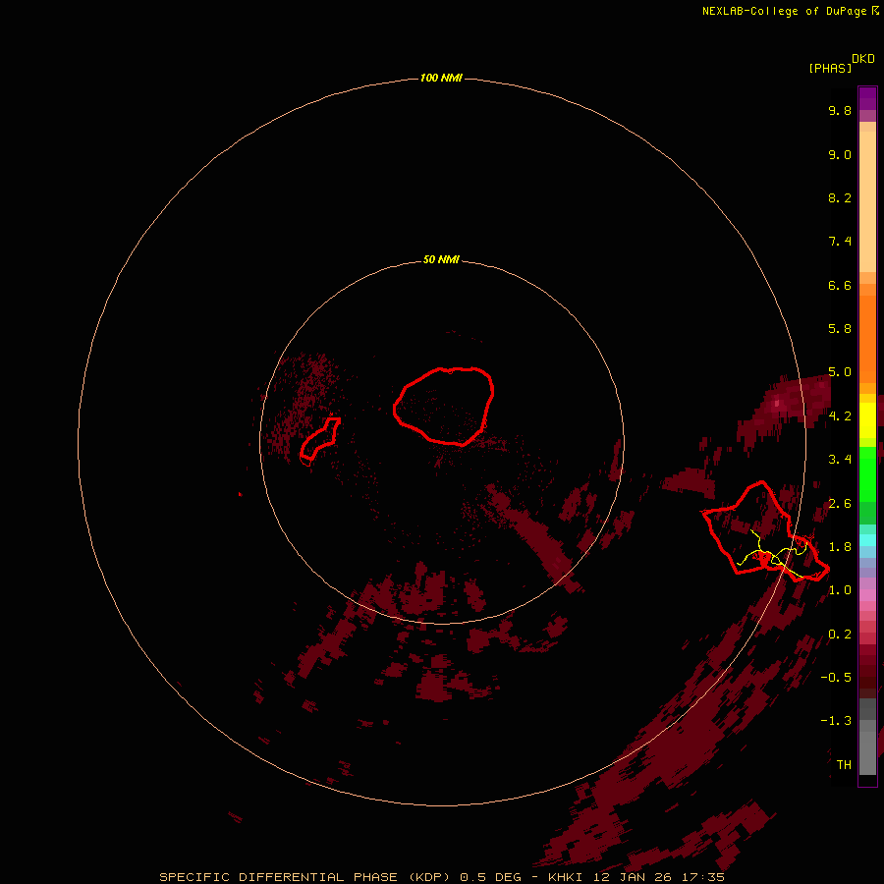Click the 3.4 legend value
This screenshot has height=884, width=884.
(x=840, y=460)
